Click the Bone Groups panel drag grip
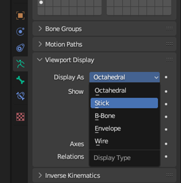The height and width of the screenshot is (183, 181). click(169, 29)
